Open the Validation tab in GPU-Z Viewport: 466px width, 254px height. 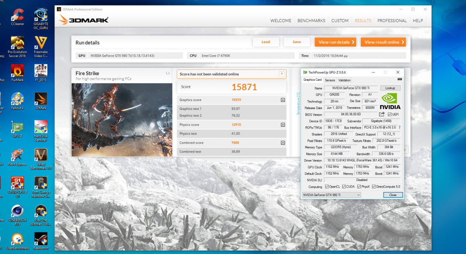point(344,80)
